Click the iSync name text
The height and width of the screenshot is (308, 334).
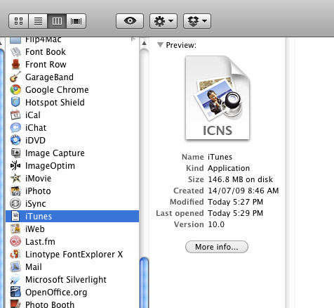click(x=36, y=204)
